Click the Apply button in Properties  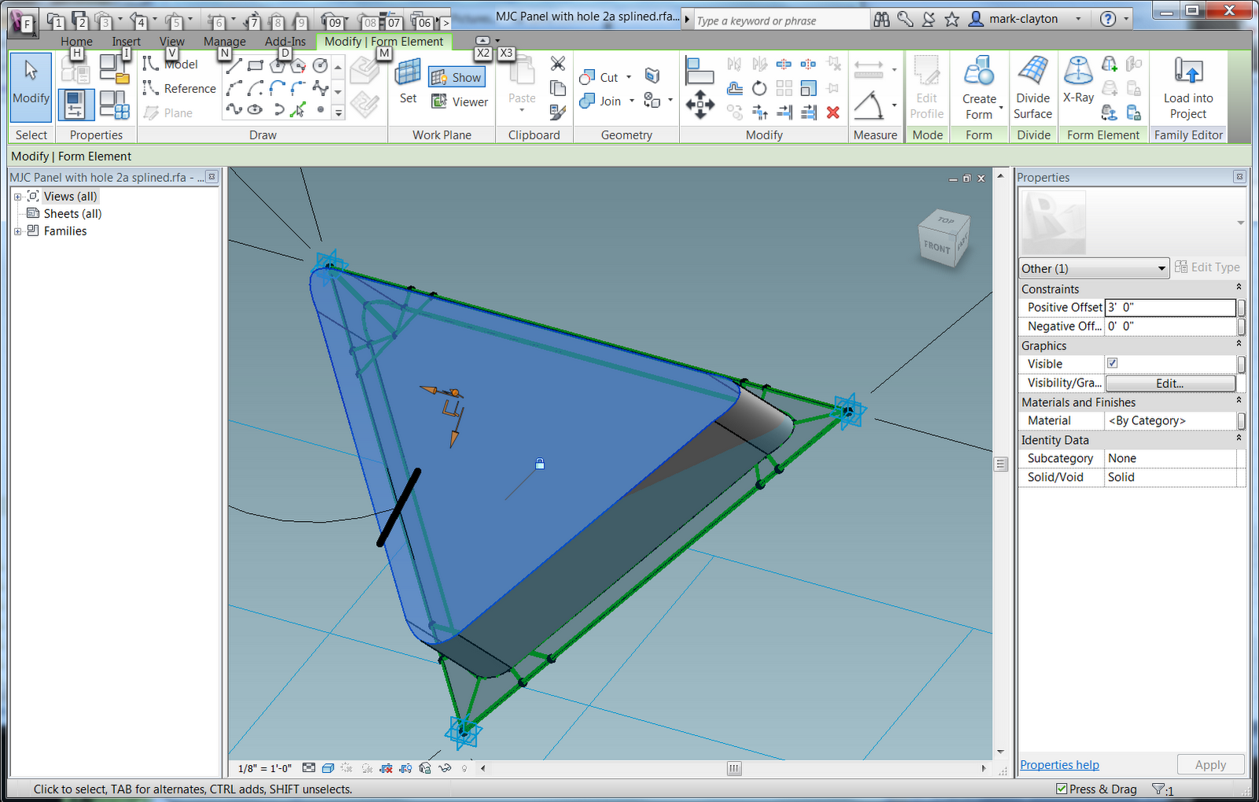click(x=1210, y=764)
